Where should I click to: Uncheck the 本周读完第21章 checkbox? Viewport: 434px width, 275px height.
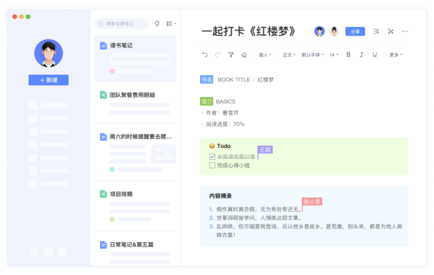212,157
